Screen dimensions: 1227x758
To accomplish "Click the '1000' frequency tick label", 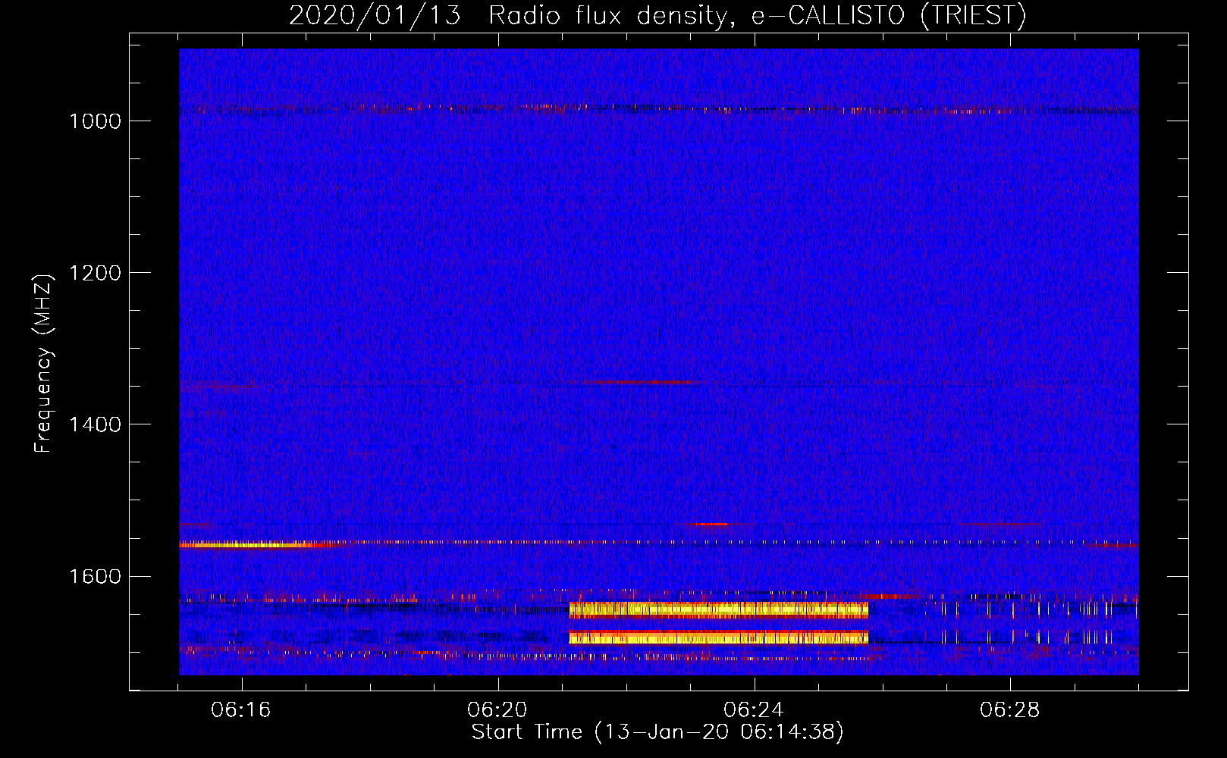I will (95, 121).
